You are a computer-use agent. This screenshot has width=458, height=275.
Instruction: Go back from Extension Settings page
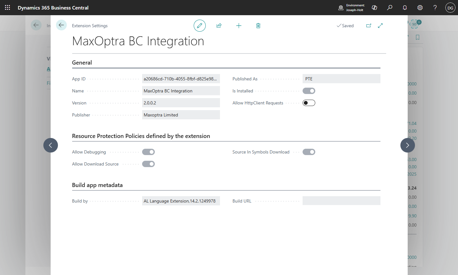tap(61, 25)
